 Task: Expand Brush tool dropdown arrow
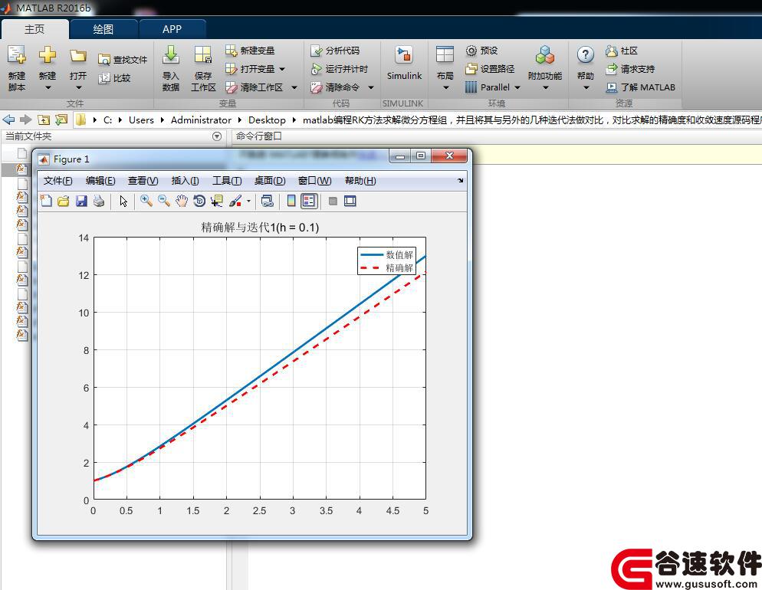click(248, 201)
